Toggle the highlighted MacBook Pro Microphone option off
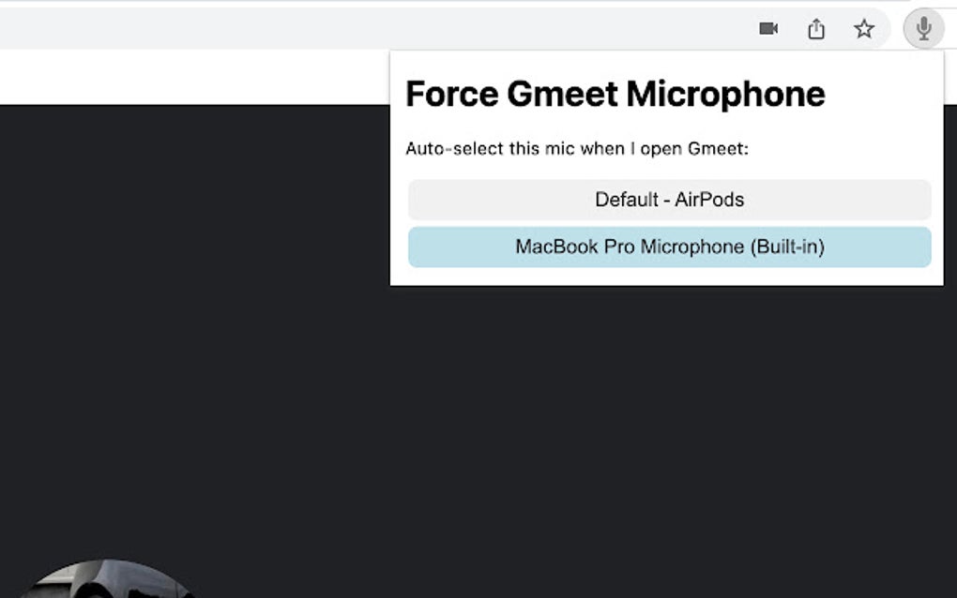 [669, 247]
